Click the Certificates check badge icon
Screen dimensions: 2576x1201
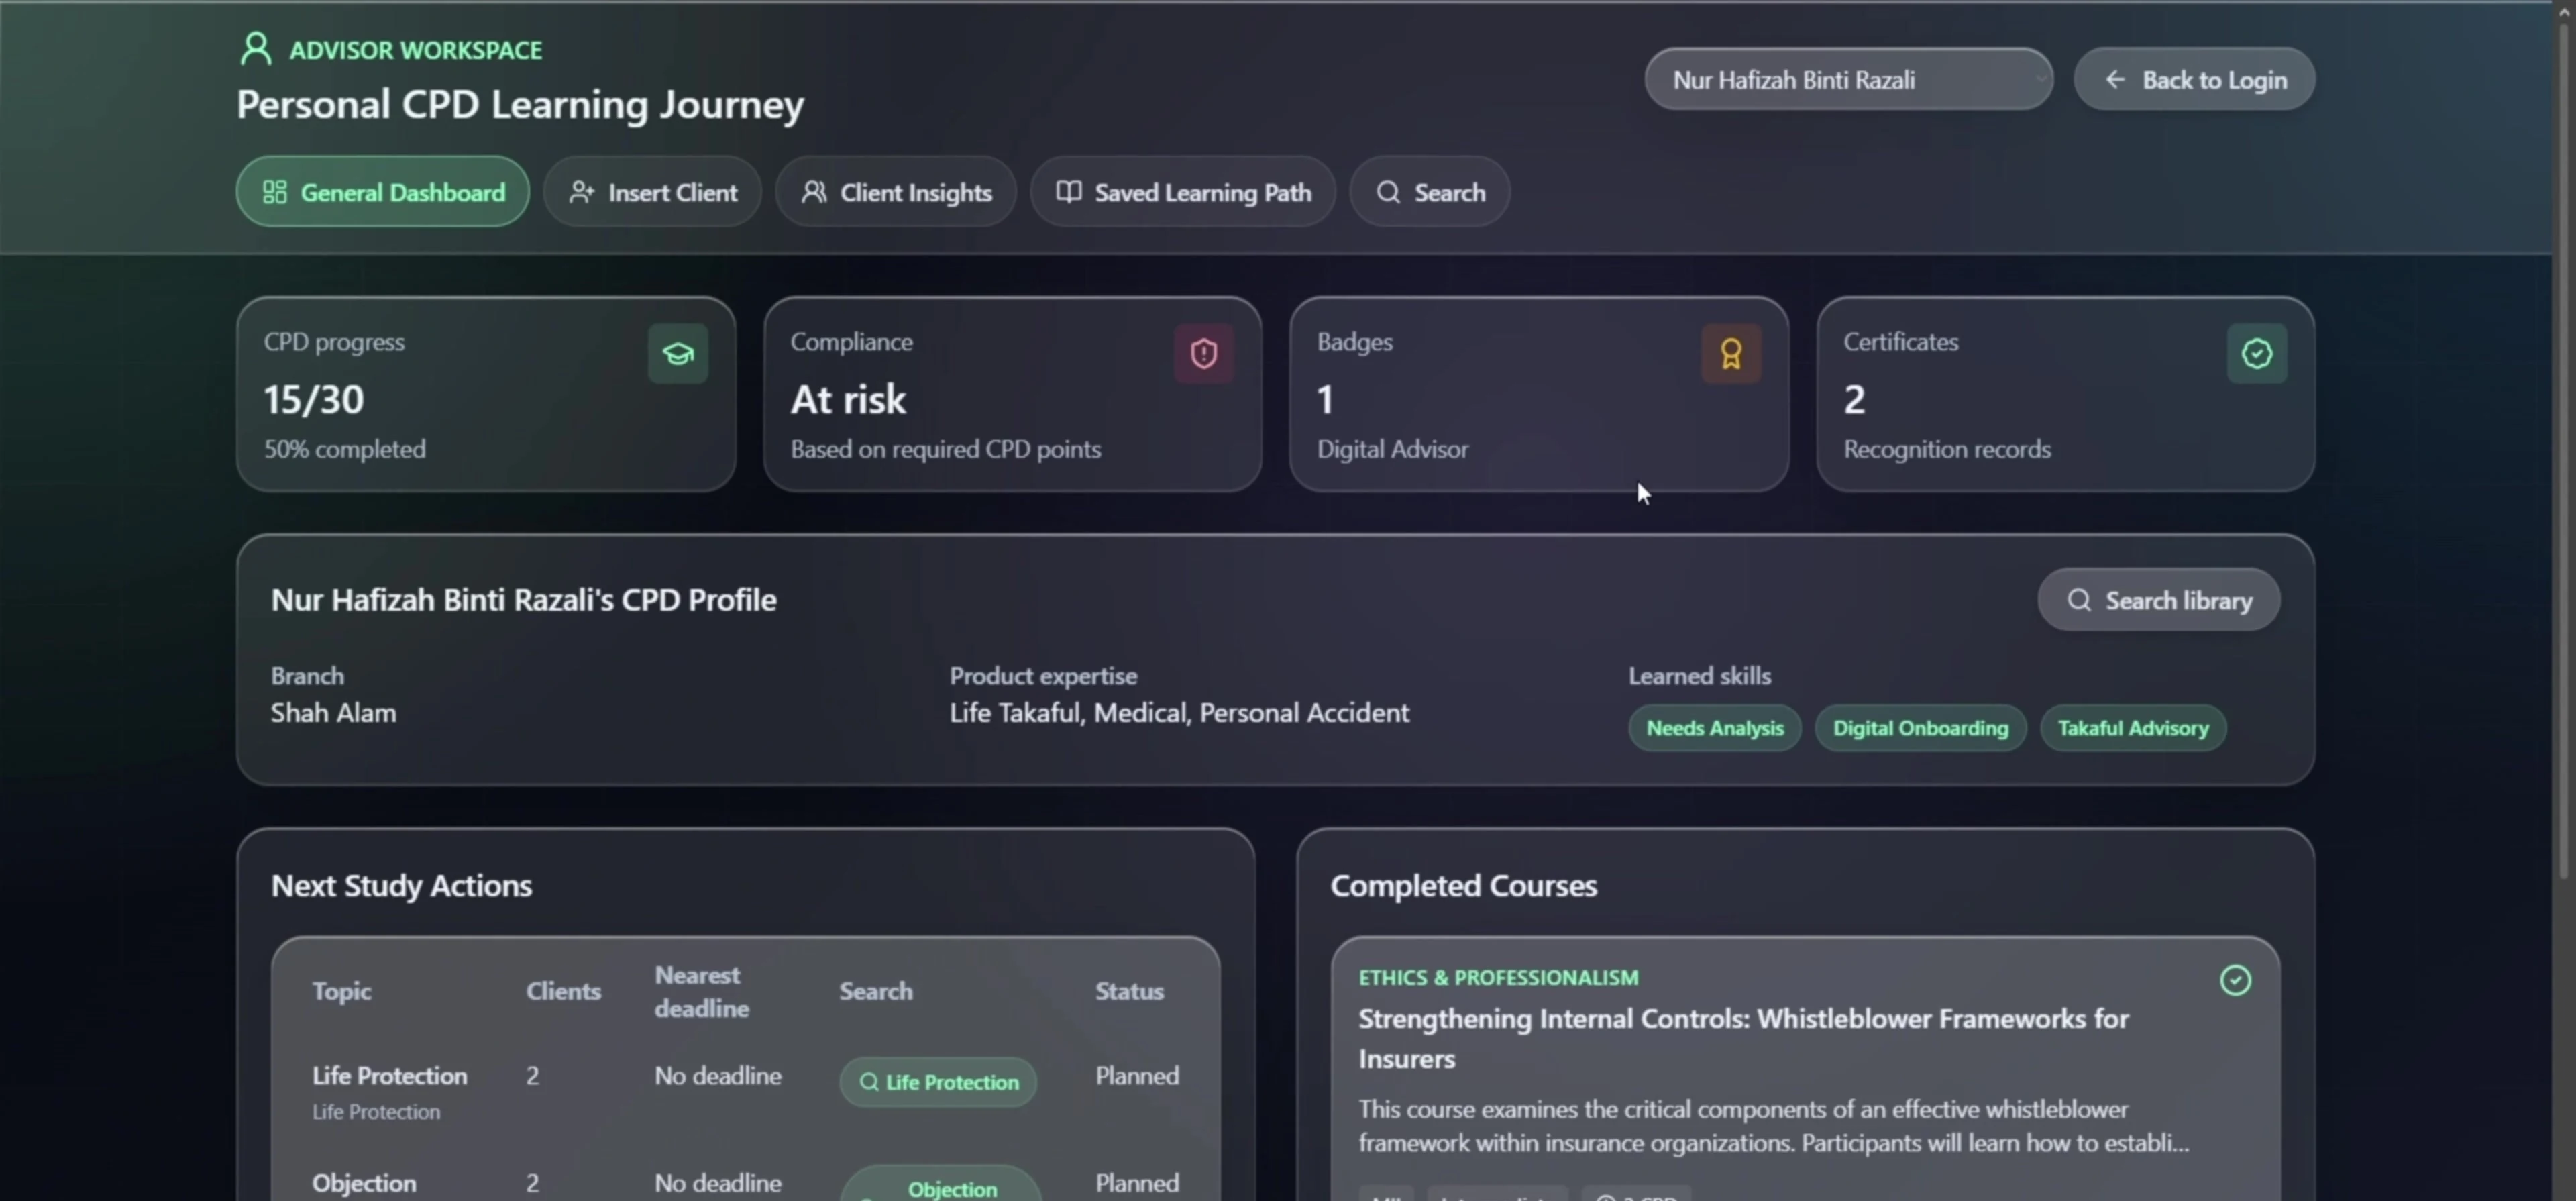tap(2257, 353)
